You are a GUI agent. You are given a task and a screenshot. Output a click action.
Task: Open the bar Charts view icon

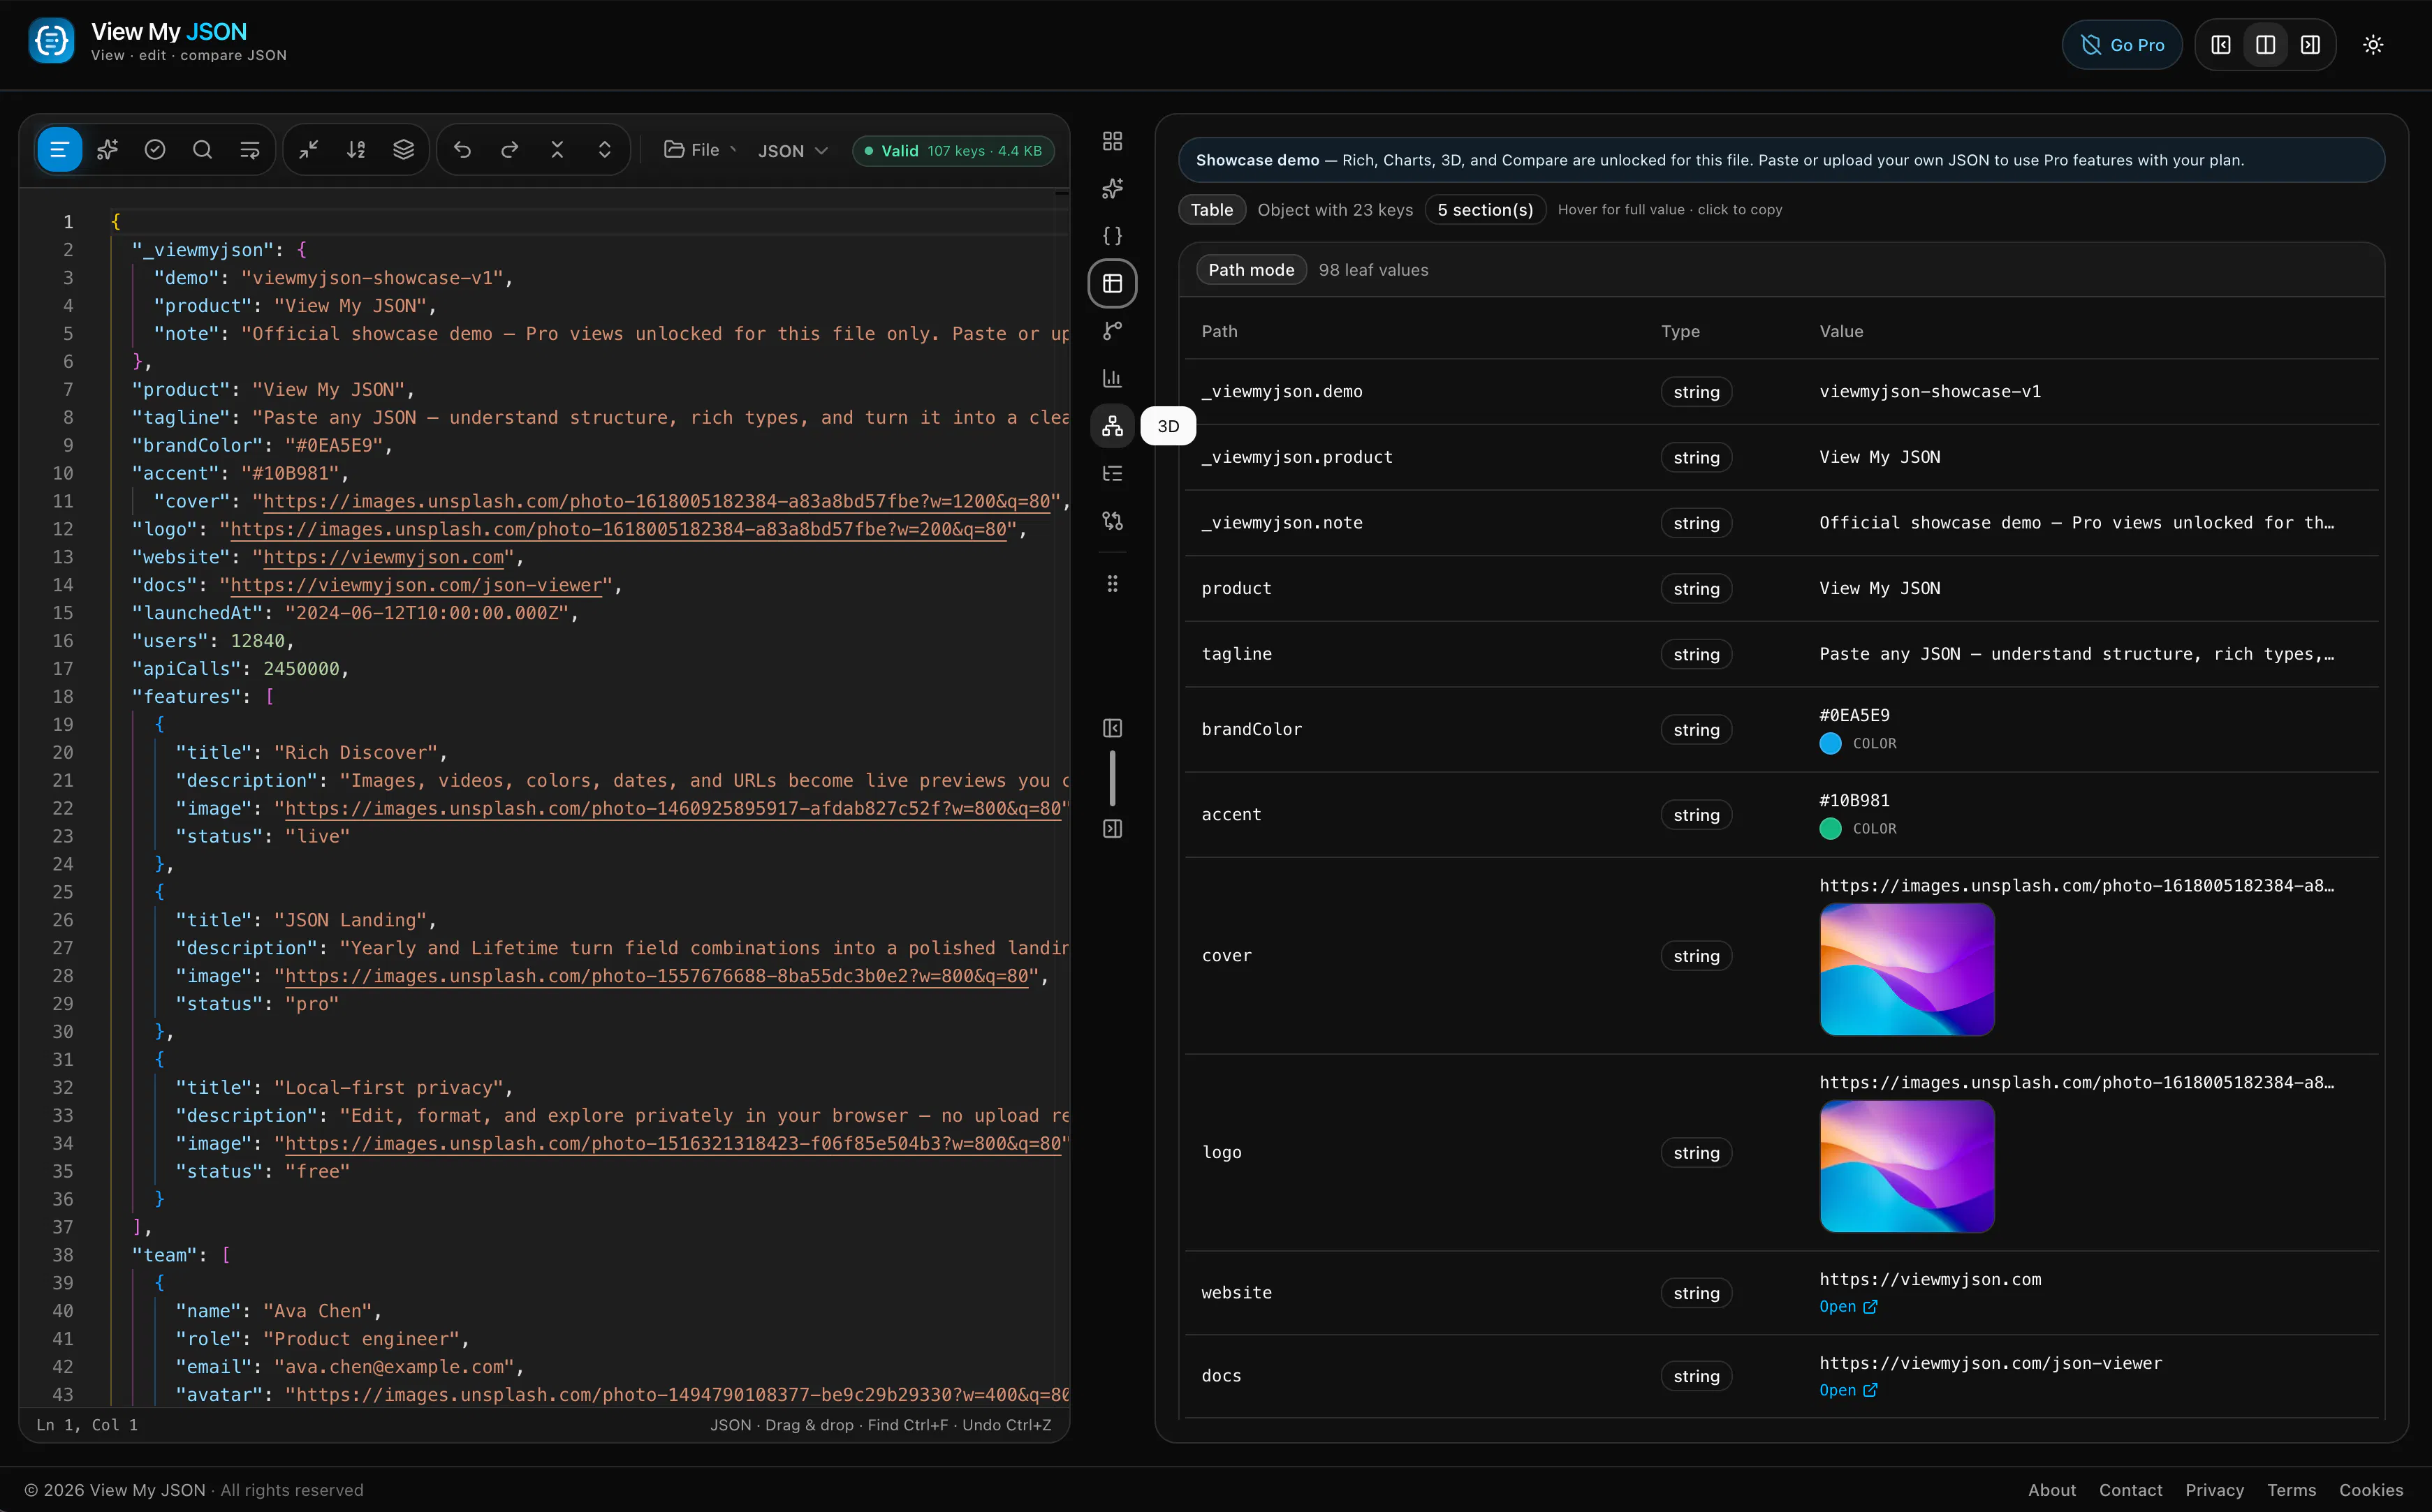tap(1113, 379)
